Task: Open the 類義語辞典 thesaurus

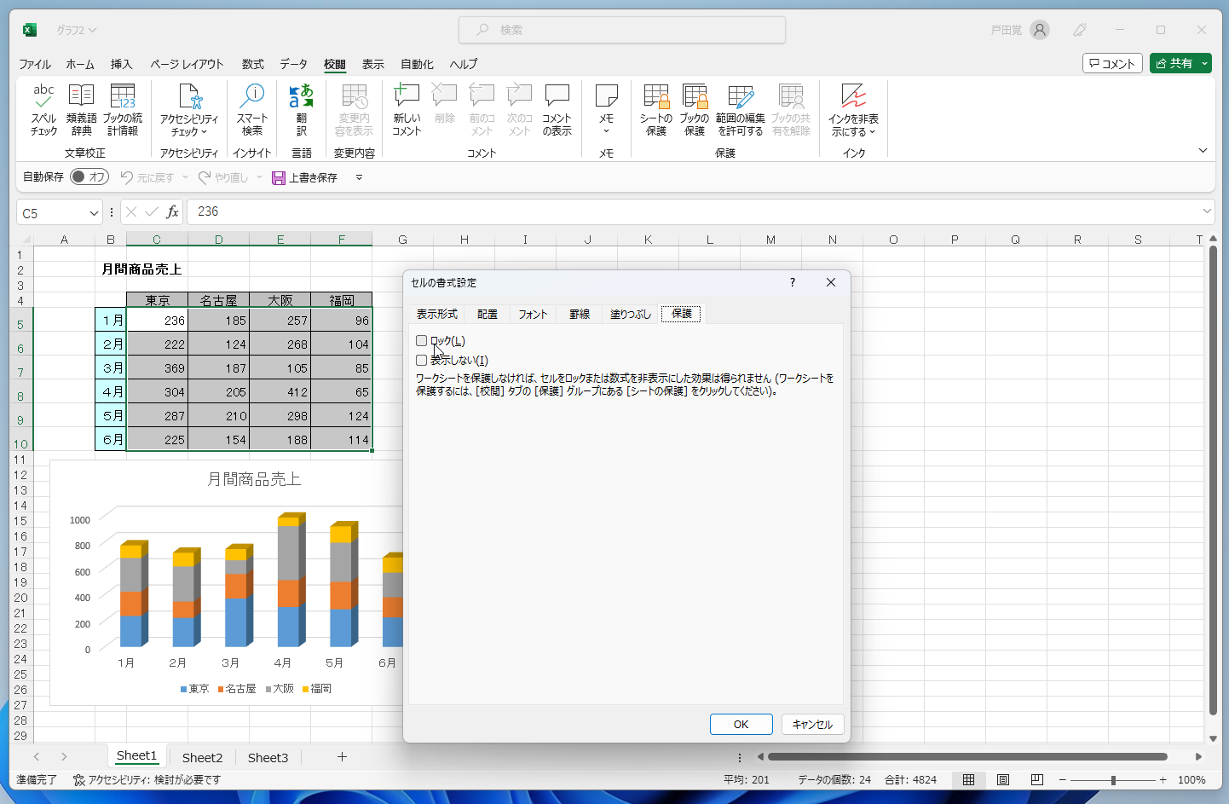Action: [81, 110]
